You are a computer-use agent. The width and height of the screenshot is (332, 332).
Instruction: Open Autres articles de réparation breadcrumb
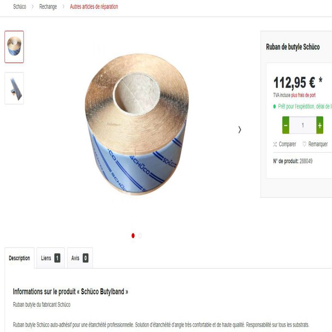(x=94, y=7)
